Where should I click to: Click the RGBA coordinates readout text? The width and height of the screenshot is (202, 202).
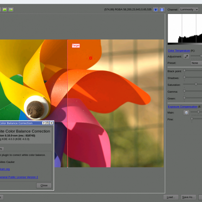point(128,10)
